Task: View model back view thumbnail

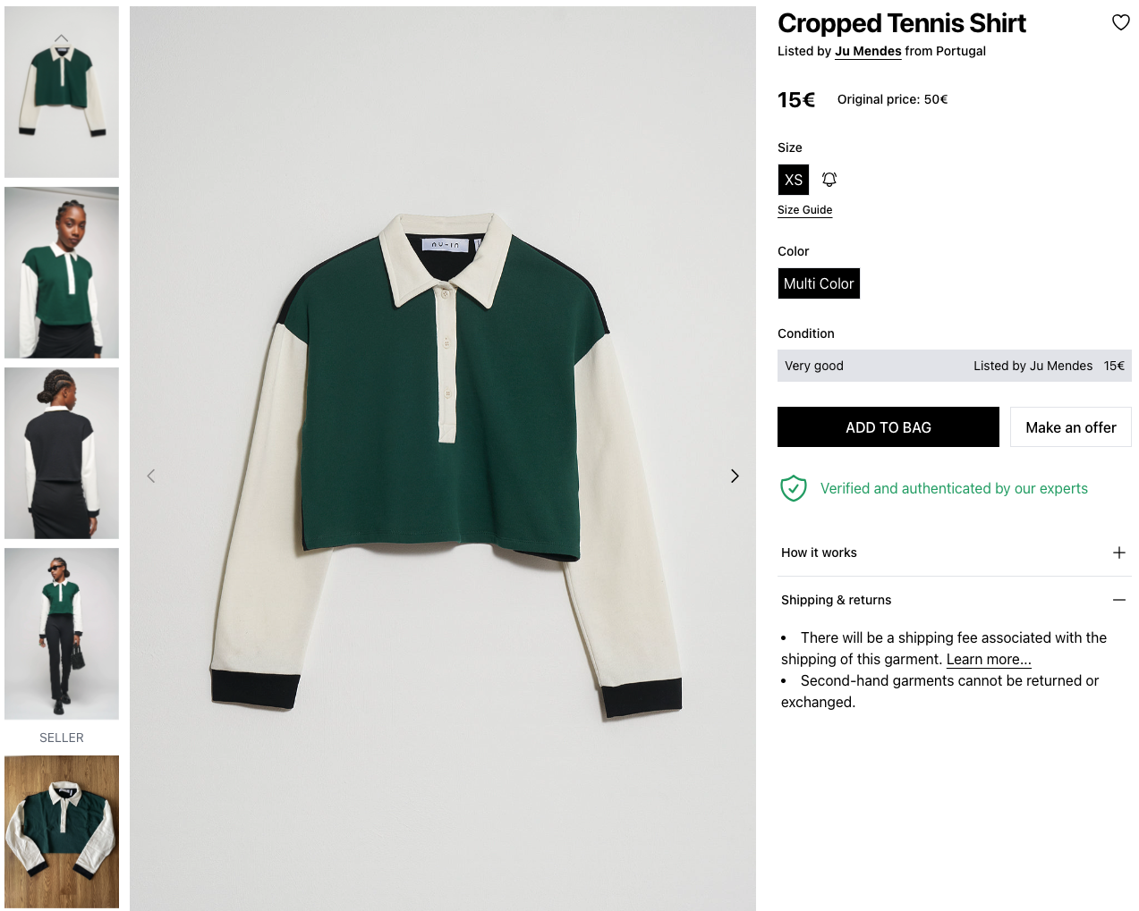Action: click(x=62, y=453)
